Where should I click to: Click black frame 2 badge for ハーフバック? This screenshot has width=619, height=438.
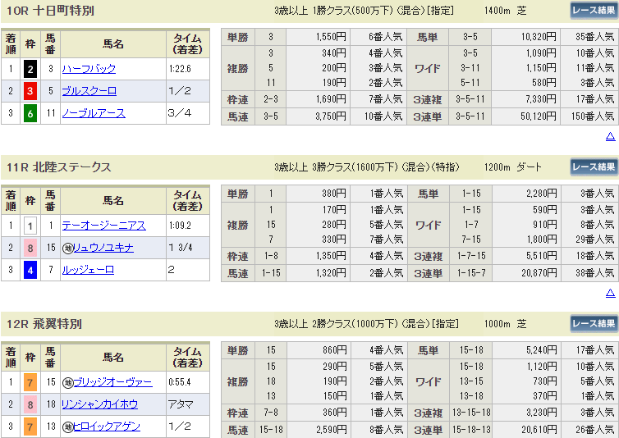coord(30,69)
